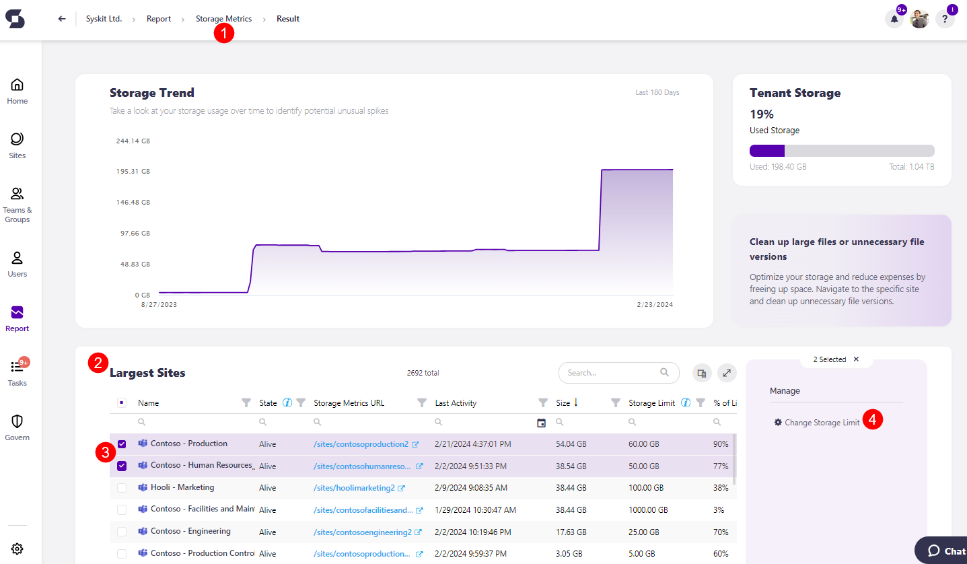Go to Report in the breadcrumb
Image resolution: width=967 pixels, height=564 pixels.
coord(159,18)
